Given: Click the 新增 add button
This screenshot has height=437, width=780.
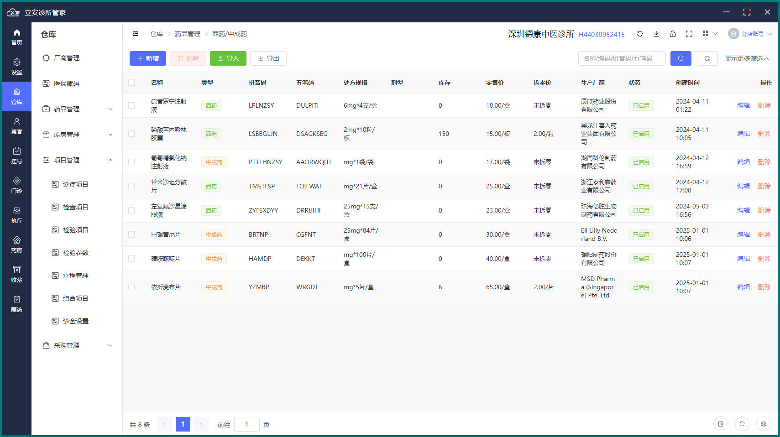Looking at the screenshot, I should point(148,58).
